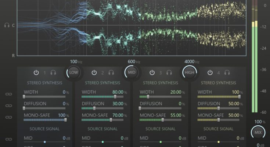Screen dimensions: 270x147
Task: Solo band 4 with headphones icon
Action: pos(227,73)
